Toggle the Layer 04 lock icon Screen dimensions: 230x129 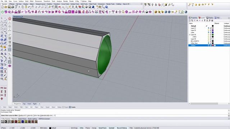click(x=211, y=35)
